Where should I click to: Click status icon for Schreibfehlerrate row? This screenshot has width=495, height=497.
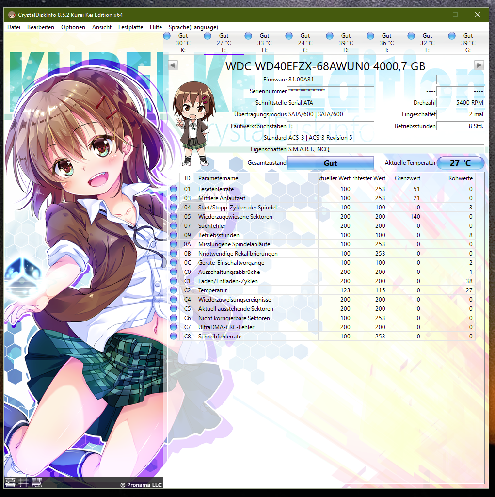tap(174, 336)
